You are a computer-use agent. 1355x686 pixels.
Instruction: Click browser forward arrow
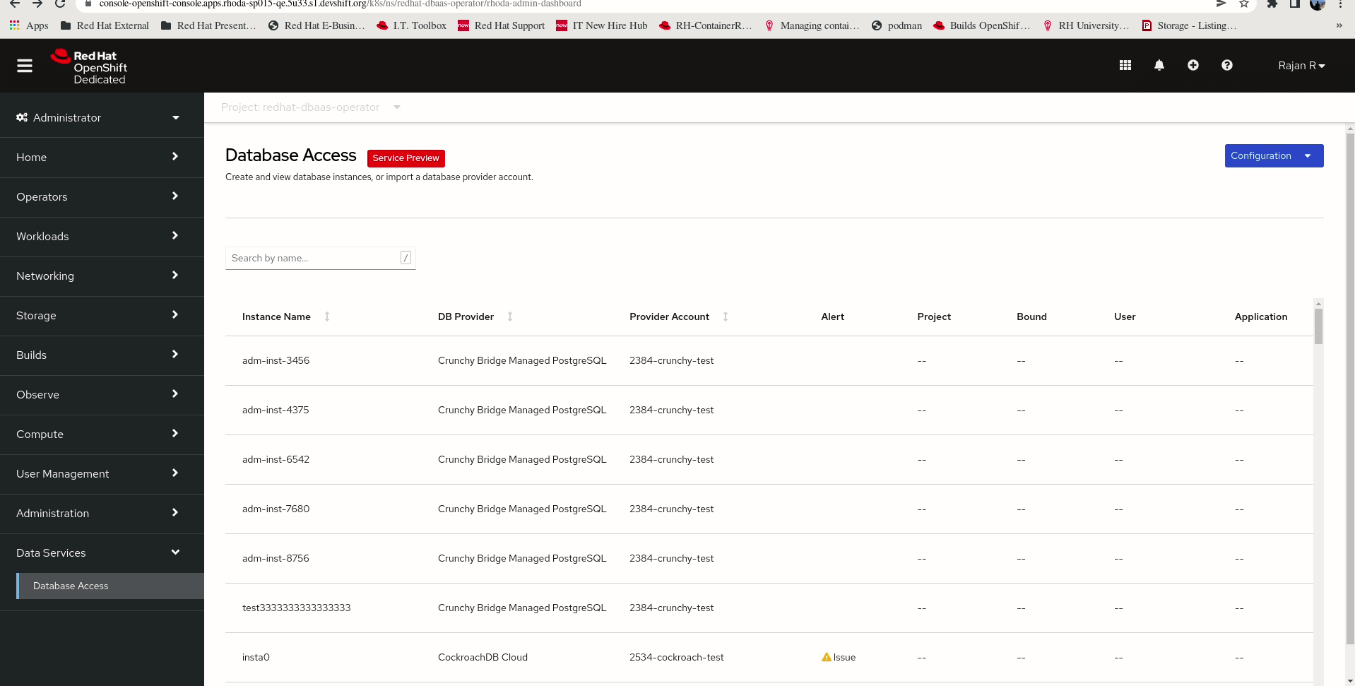pyautogui.click(x=37, y=4)
